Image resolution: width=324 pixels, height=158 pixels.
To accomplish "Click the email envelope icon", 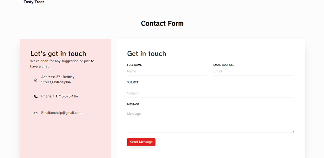I will coord(36,113).
